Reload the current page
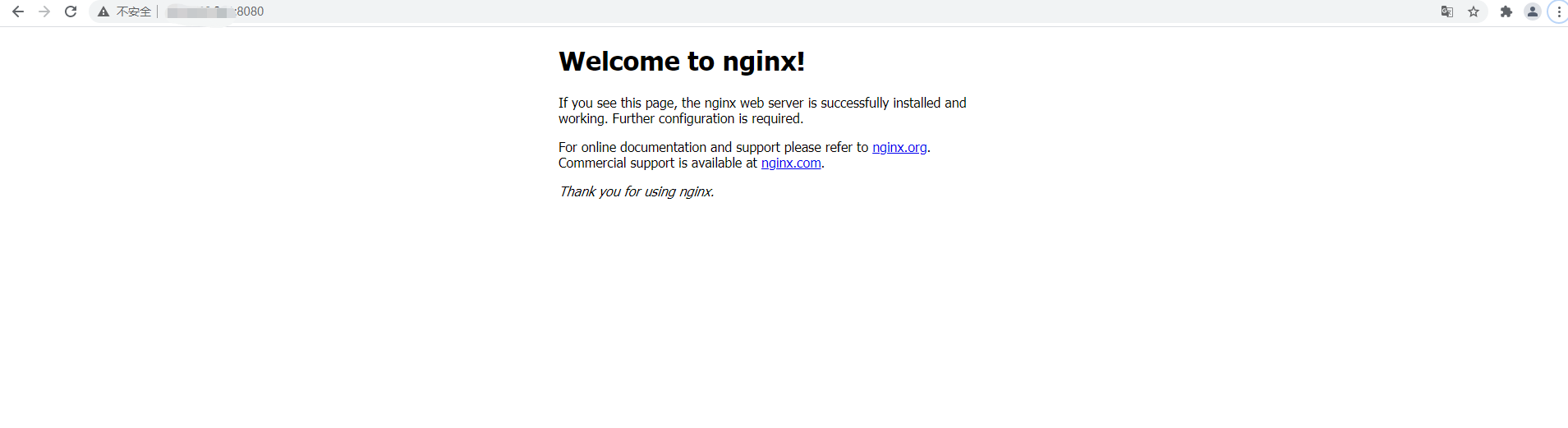 tap(71, 12)
